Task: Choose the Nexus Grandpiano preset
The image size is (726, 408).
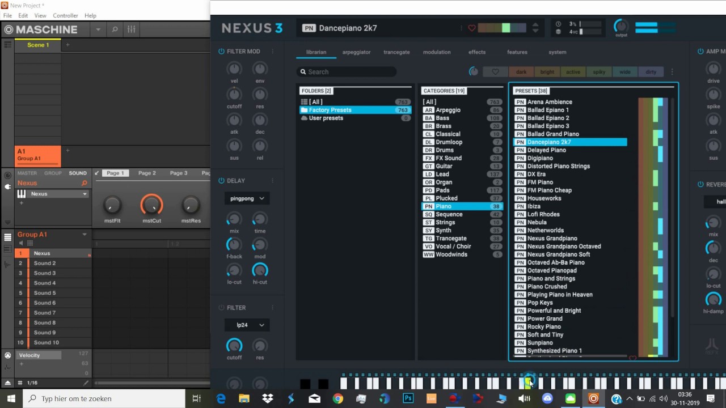Action: (x=570, y=239)
